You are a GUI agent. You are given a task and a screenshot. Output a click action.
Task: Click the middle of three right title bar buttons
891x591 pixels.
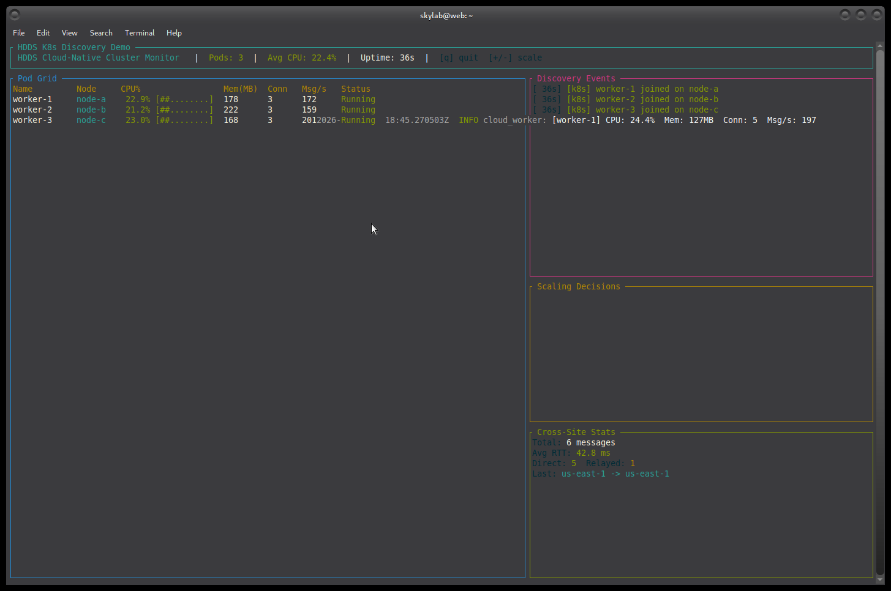861,15
